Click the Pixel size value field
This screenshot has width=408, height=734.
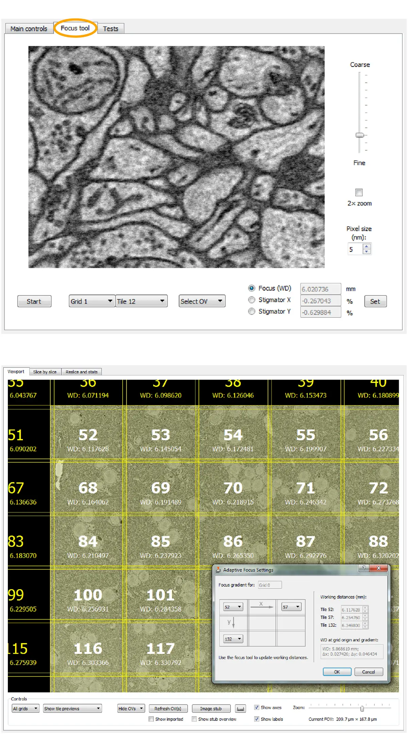click(x=355, y=249)
